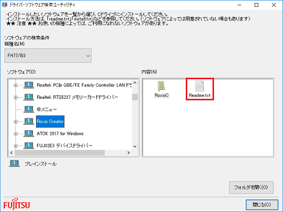Image resolution: width=283 pixels, height=212 pixels.
Task: Expand the FUJ02E3 デバイスドライバー node
Action: click(x=16, y=146)
